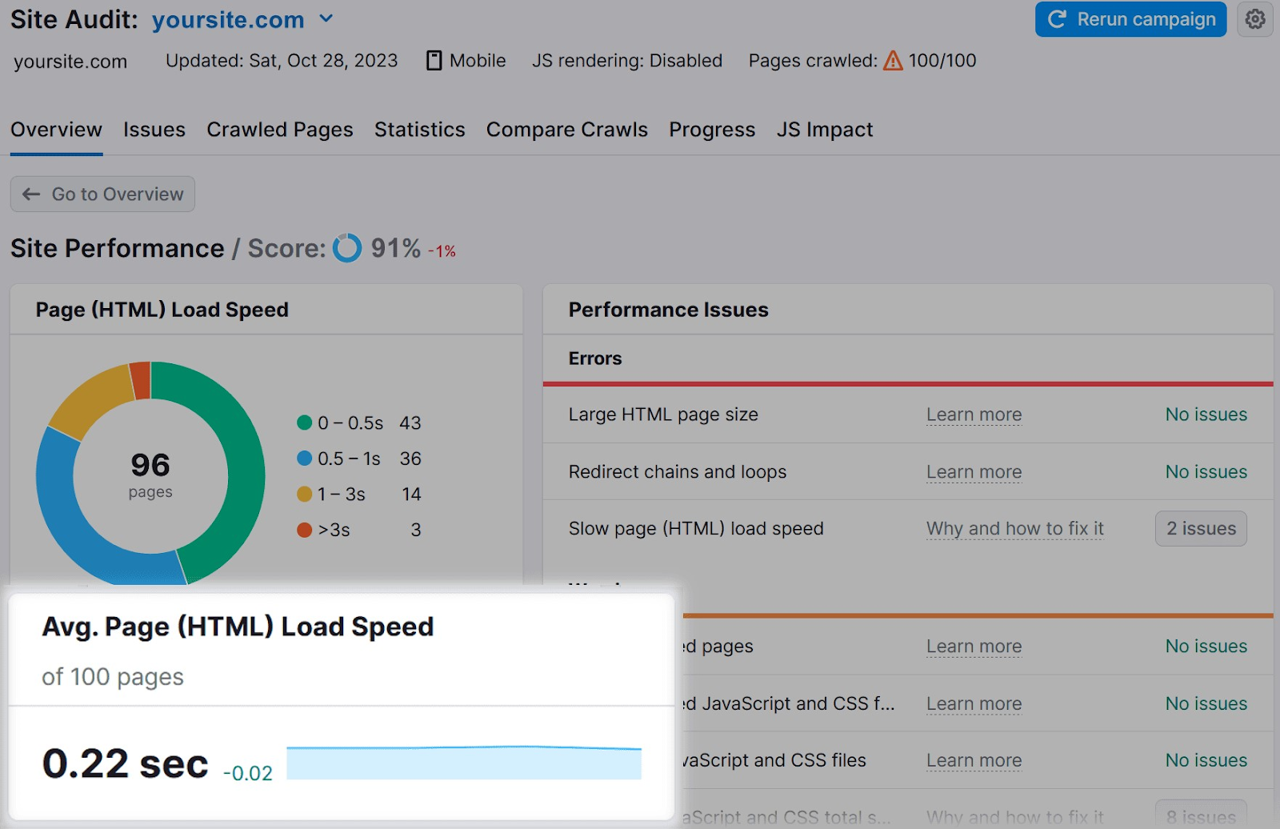Click Learn more for Redirect chains and loops
Viewport: 1280px width, 829px height.
coord(974,472)
